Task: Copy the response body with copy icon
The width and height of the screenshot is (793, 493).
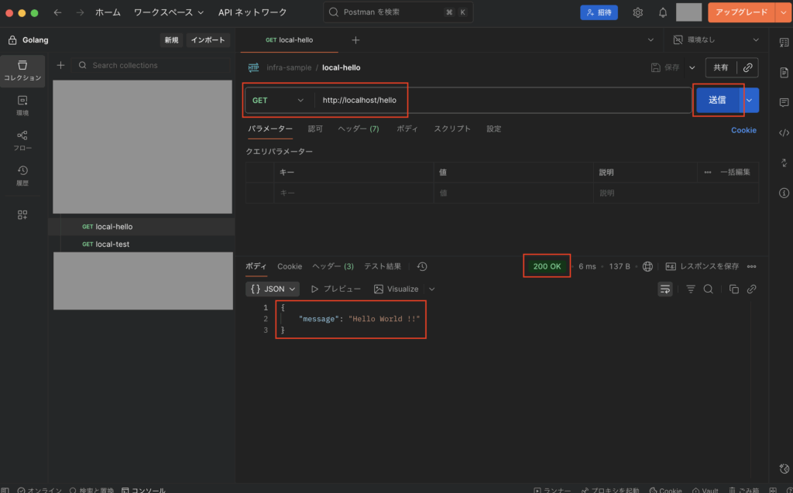Action: click(x=733, y=289)
